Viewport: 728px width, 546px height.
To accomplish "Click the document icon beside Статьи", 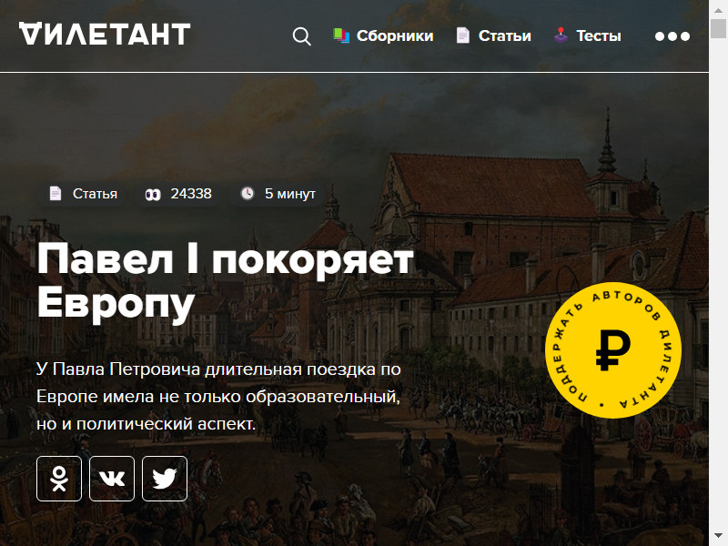I will (x=463, y=35).
